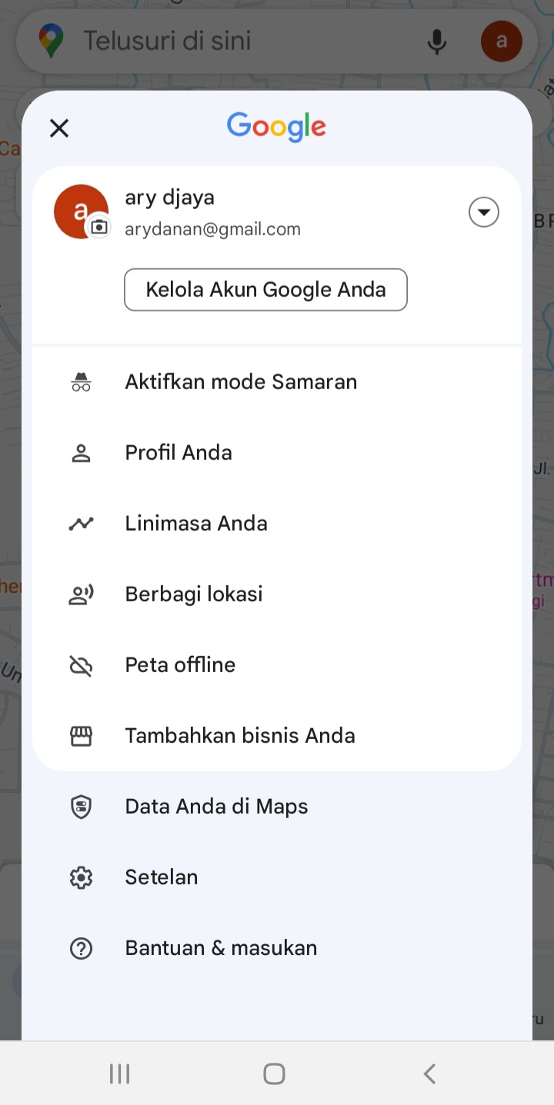
Task: Tap the crossed-out cloud offline icon
Action: (x=81, y=665)
